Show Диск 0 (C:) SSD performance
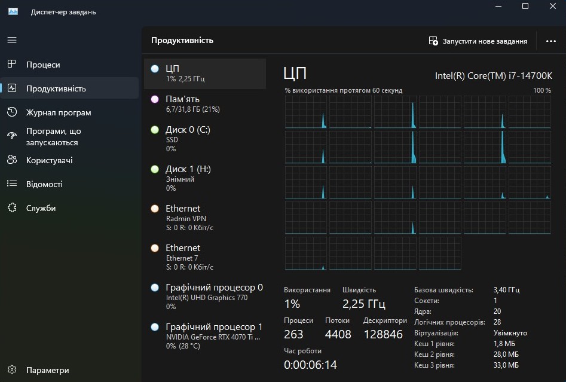 tap(205, 139)
